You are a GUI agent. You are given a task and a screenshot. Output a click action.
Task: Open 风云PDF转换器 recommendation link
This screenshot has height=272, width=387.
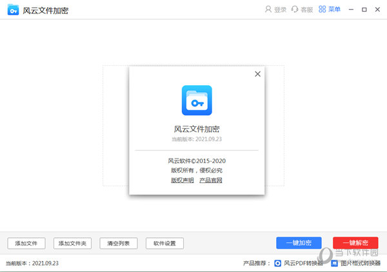(x=304, y=264)
